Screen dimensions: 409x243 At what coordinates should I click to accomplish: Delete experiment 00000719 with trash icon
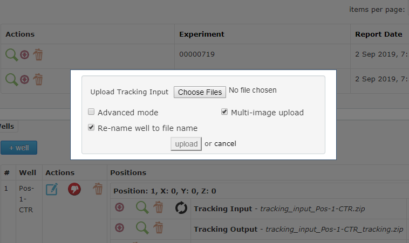[38, 54]
